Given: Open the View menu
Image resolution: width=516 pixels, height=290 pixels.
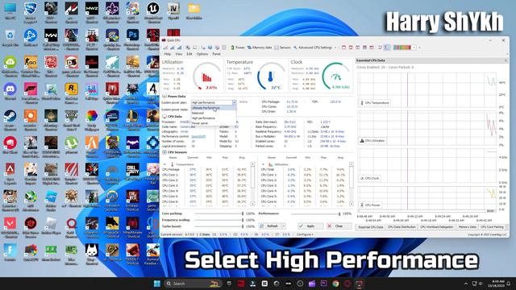Looking at the screenshot, I should point(179,54).
